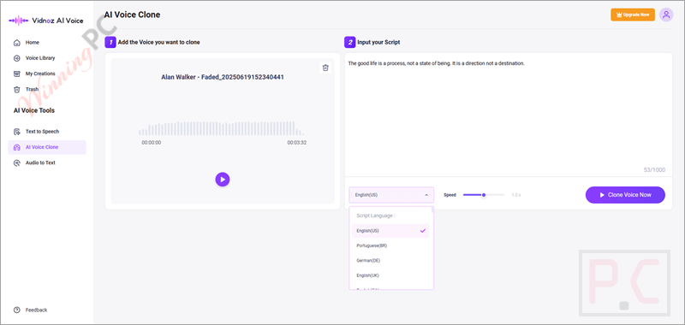Choose Portuguese(BR) script language
Viewport: 685px width, 325px height.
click(390, 245)
